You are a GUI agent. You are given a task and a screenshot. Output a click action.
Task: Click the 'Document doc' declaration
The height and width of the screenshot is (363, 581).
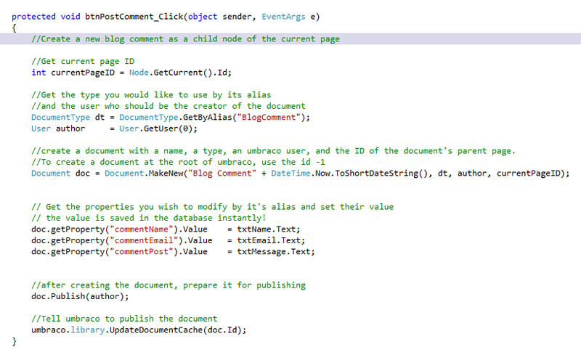(x=60, y=174)
